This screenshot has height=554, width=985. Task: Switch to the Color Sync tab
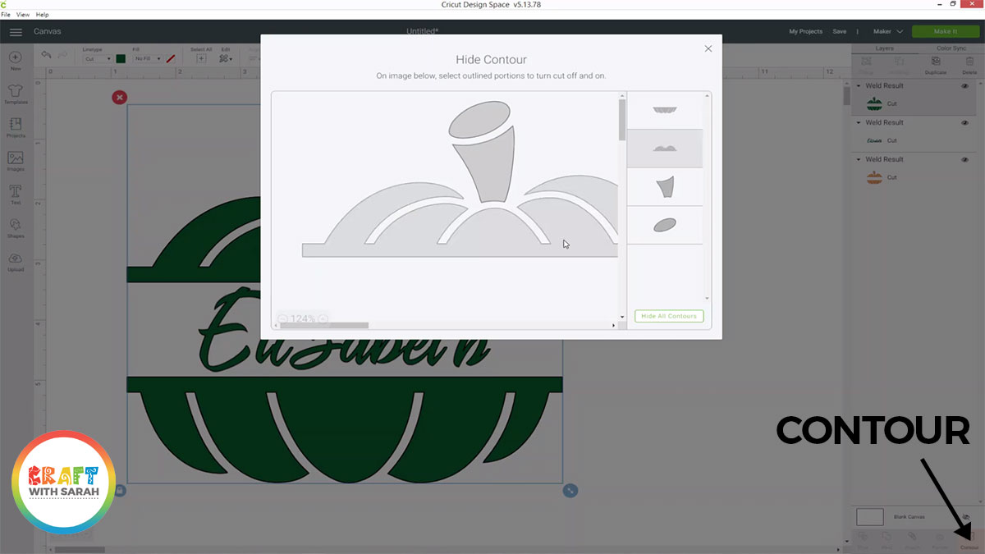pyautogui.click(x=951, y=48)
